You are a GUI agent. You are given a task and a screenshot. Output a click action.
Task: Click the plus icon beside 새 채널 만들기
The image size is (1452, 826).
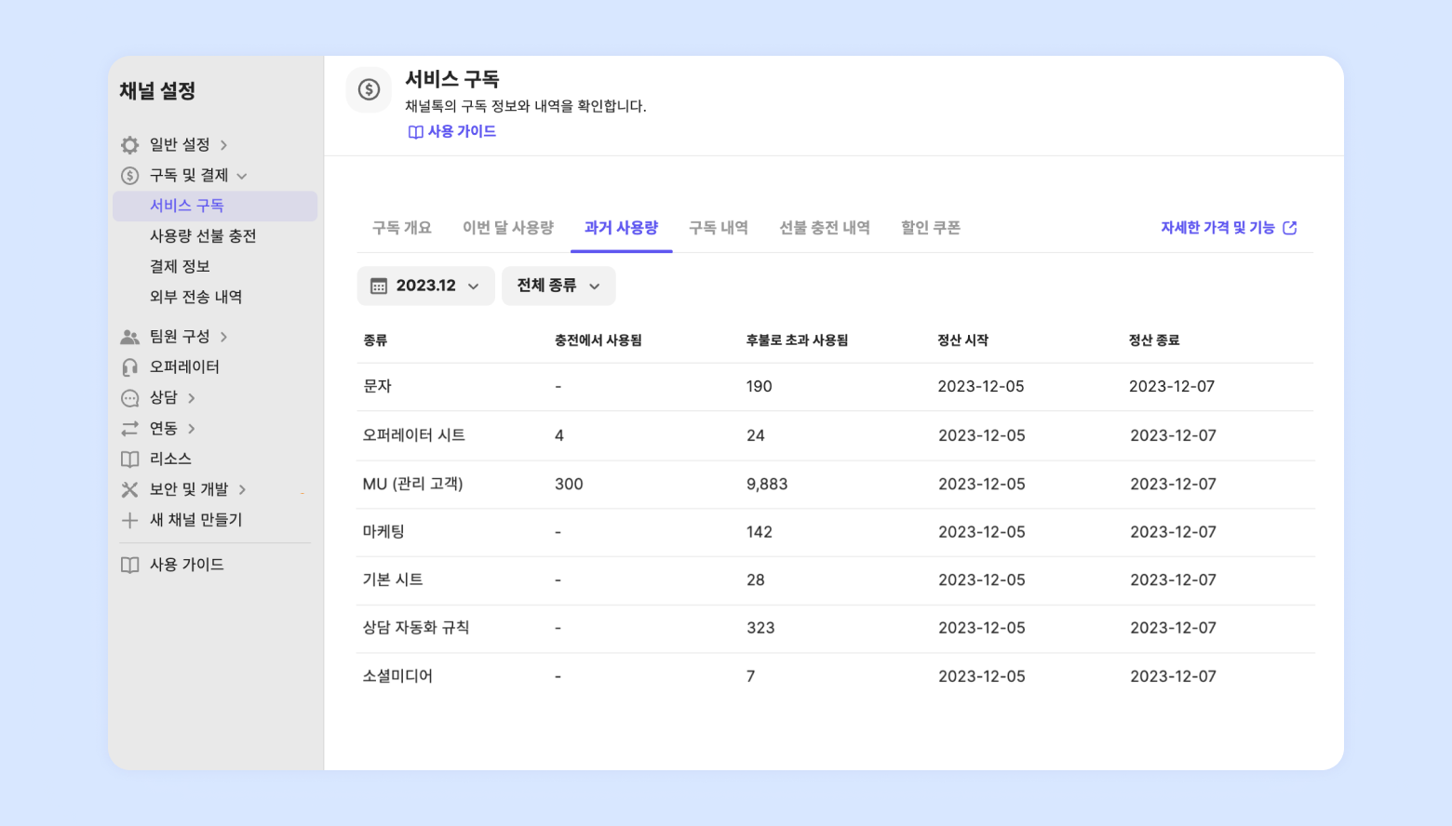pyautogui.click(x=130, y=520)
